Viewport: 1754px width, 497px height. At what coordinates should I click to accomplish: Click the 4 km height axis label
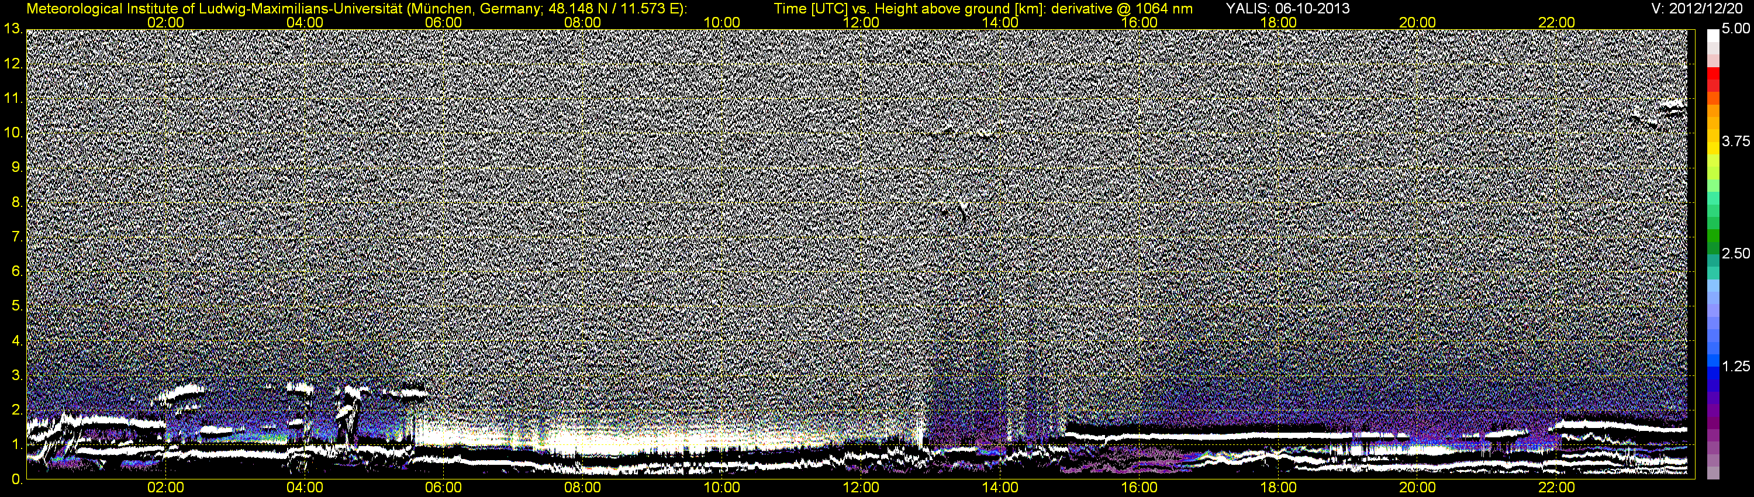[x=17, y=341]
